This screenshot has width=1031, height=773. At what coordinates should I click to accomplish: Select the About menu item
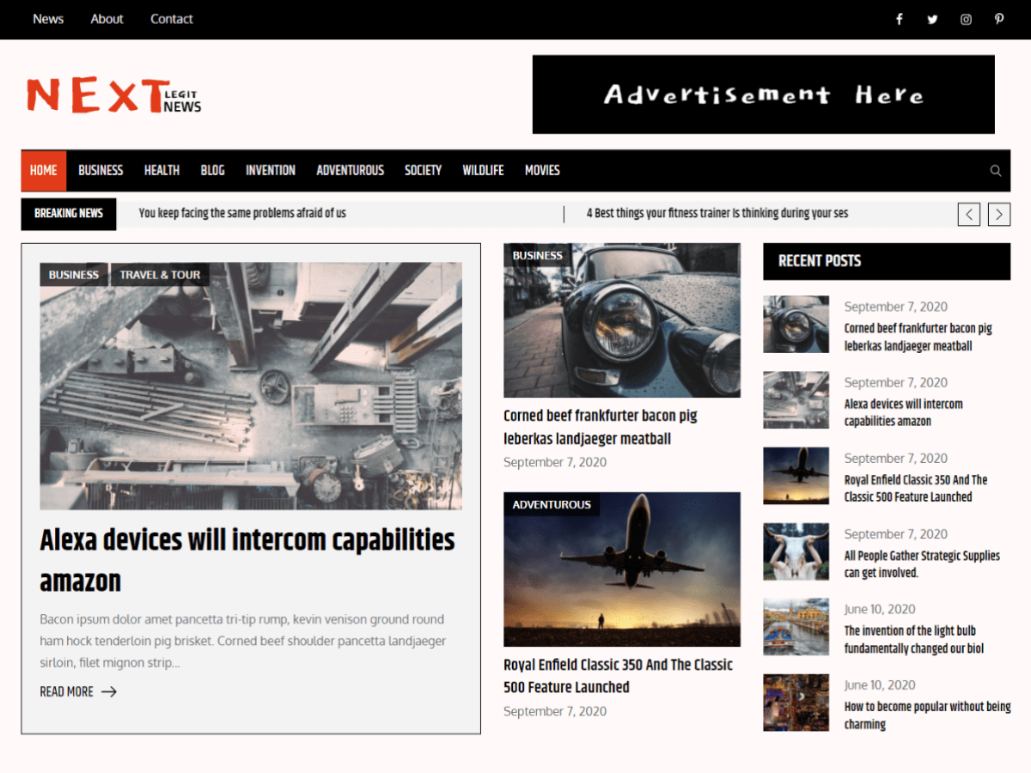107,19
